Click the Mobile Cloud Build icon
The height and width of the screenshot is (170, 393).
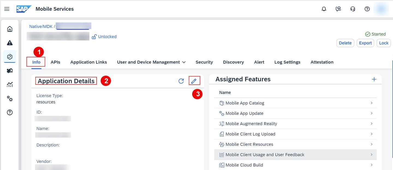click(222, 165)
